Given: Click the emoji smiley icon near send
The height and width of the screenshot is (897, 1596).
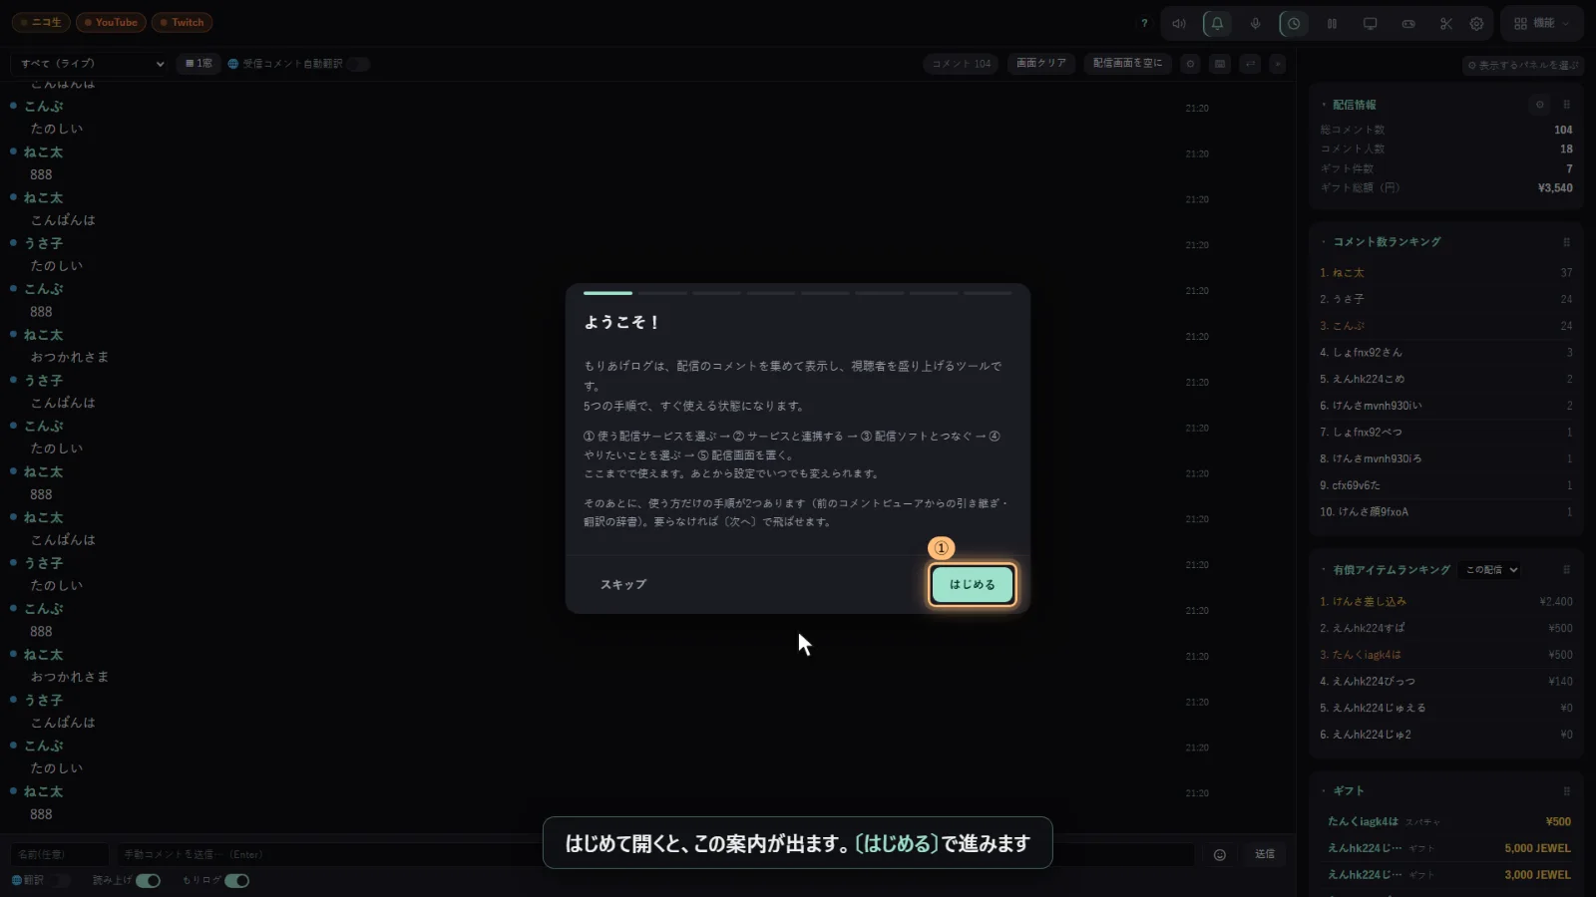Looking at the screenshot, I should (x=1219, y=855).
